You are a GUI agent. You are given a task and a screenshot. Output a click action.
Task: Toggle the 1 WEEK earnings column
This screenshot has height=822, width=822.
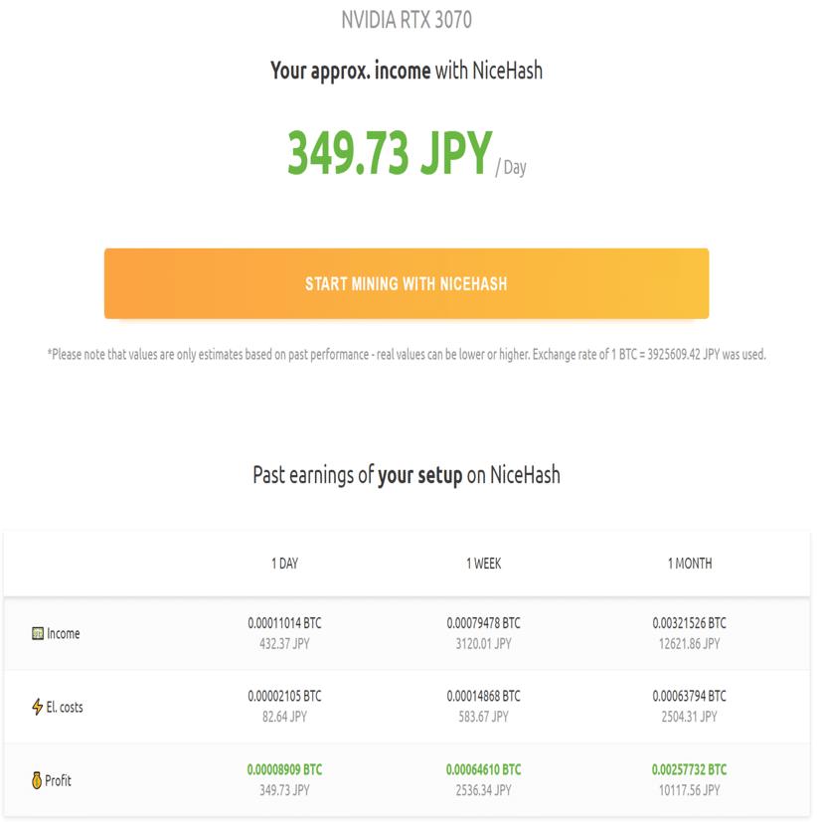484,563
